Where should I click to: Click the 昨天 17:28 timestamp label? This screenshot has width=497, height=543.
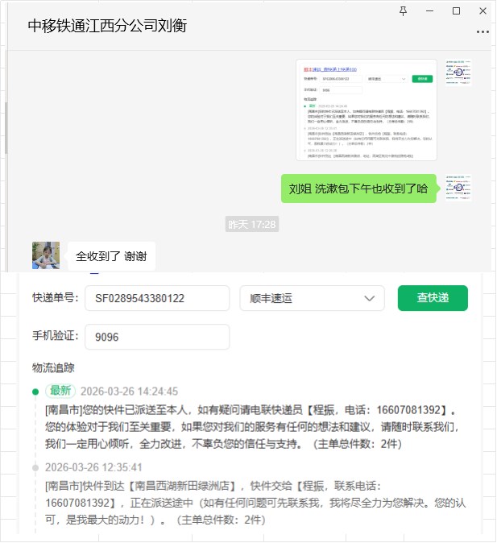tap(251, 224)
